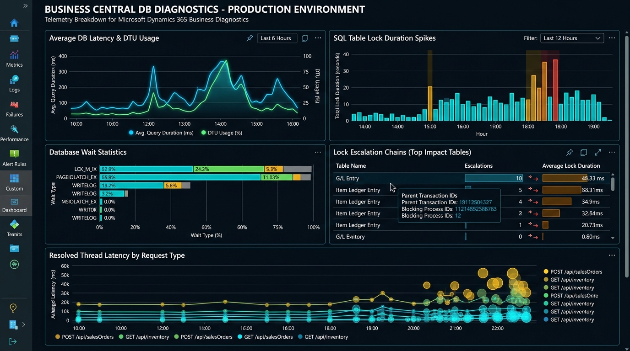Expand the chevron beside the document icon
The height and width of the screenshot is (351, 630).
tap(24, 324)
